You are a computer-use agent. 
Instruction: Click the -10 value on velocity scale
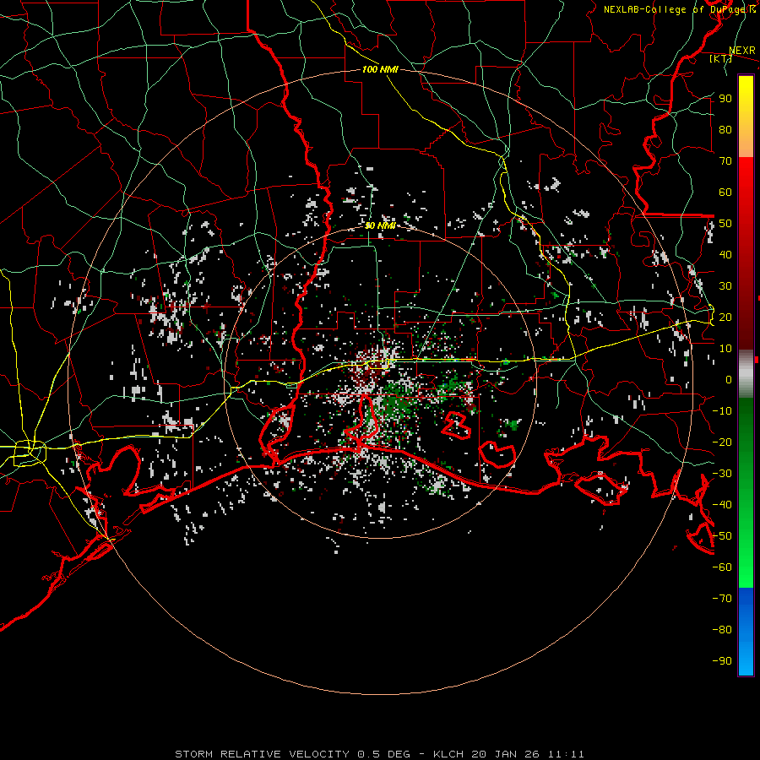point(722,411)
